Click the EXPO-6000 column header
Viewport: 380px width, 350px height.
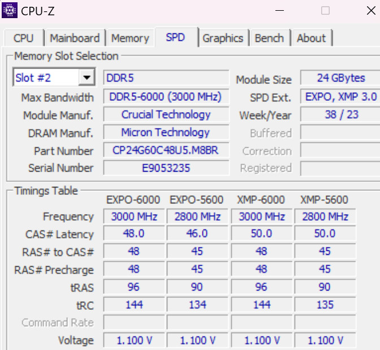coord(133,200)
